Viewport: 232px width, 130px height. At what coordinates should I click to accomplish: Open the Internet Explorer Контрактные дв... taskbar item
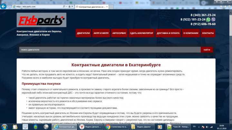point(64,127)
